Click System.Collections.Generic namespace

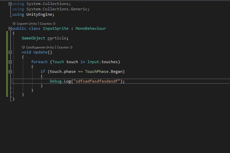tap(57, 9)
